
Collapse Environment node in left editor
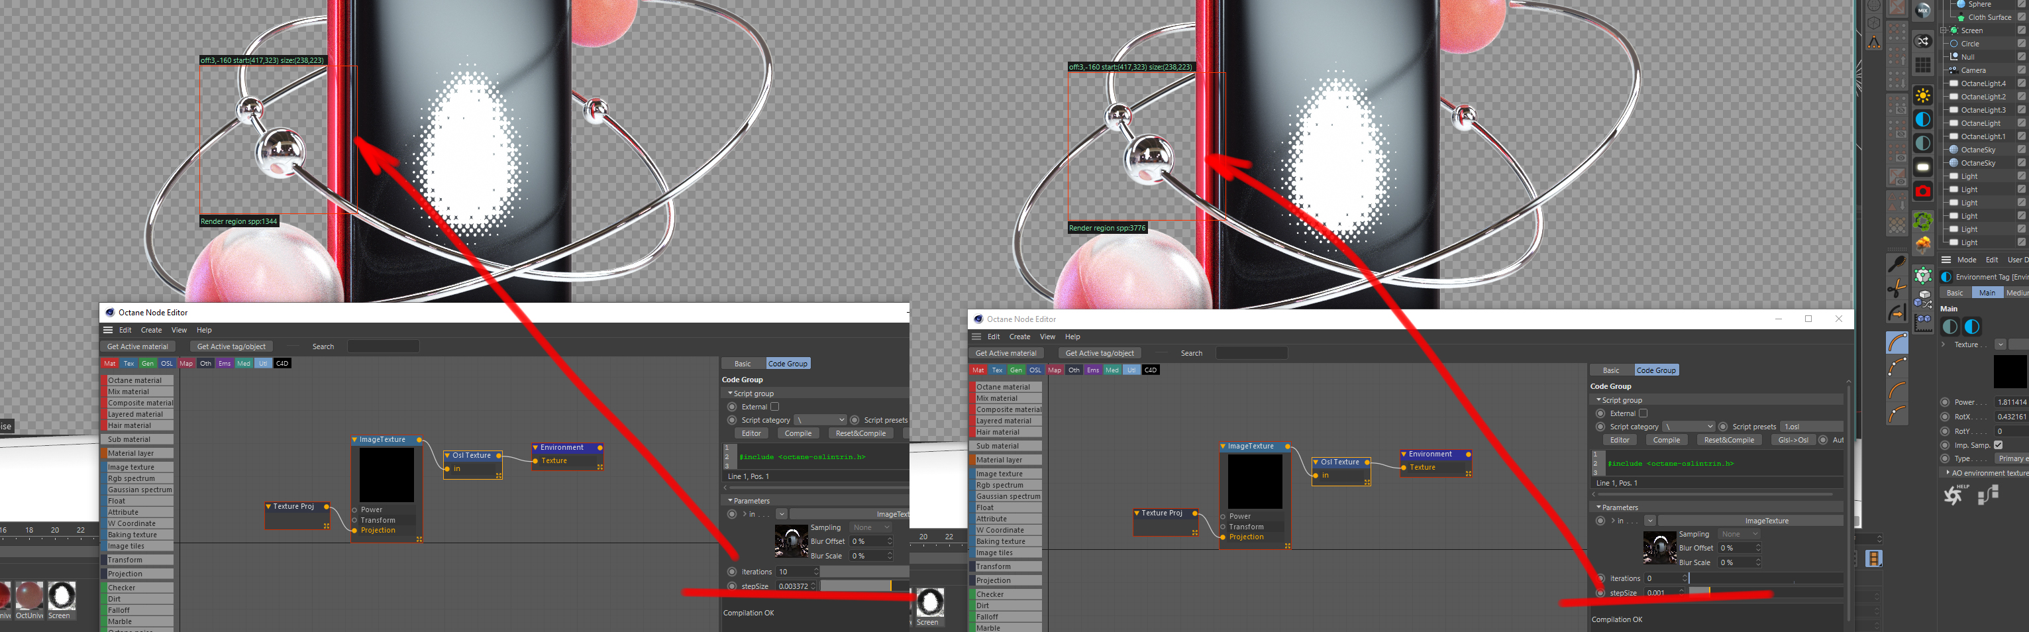[x=536, y=448]
